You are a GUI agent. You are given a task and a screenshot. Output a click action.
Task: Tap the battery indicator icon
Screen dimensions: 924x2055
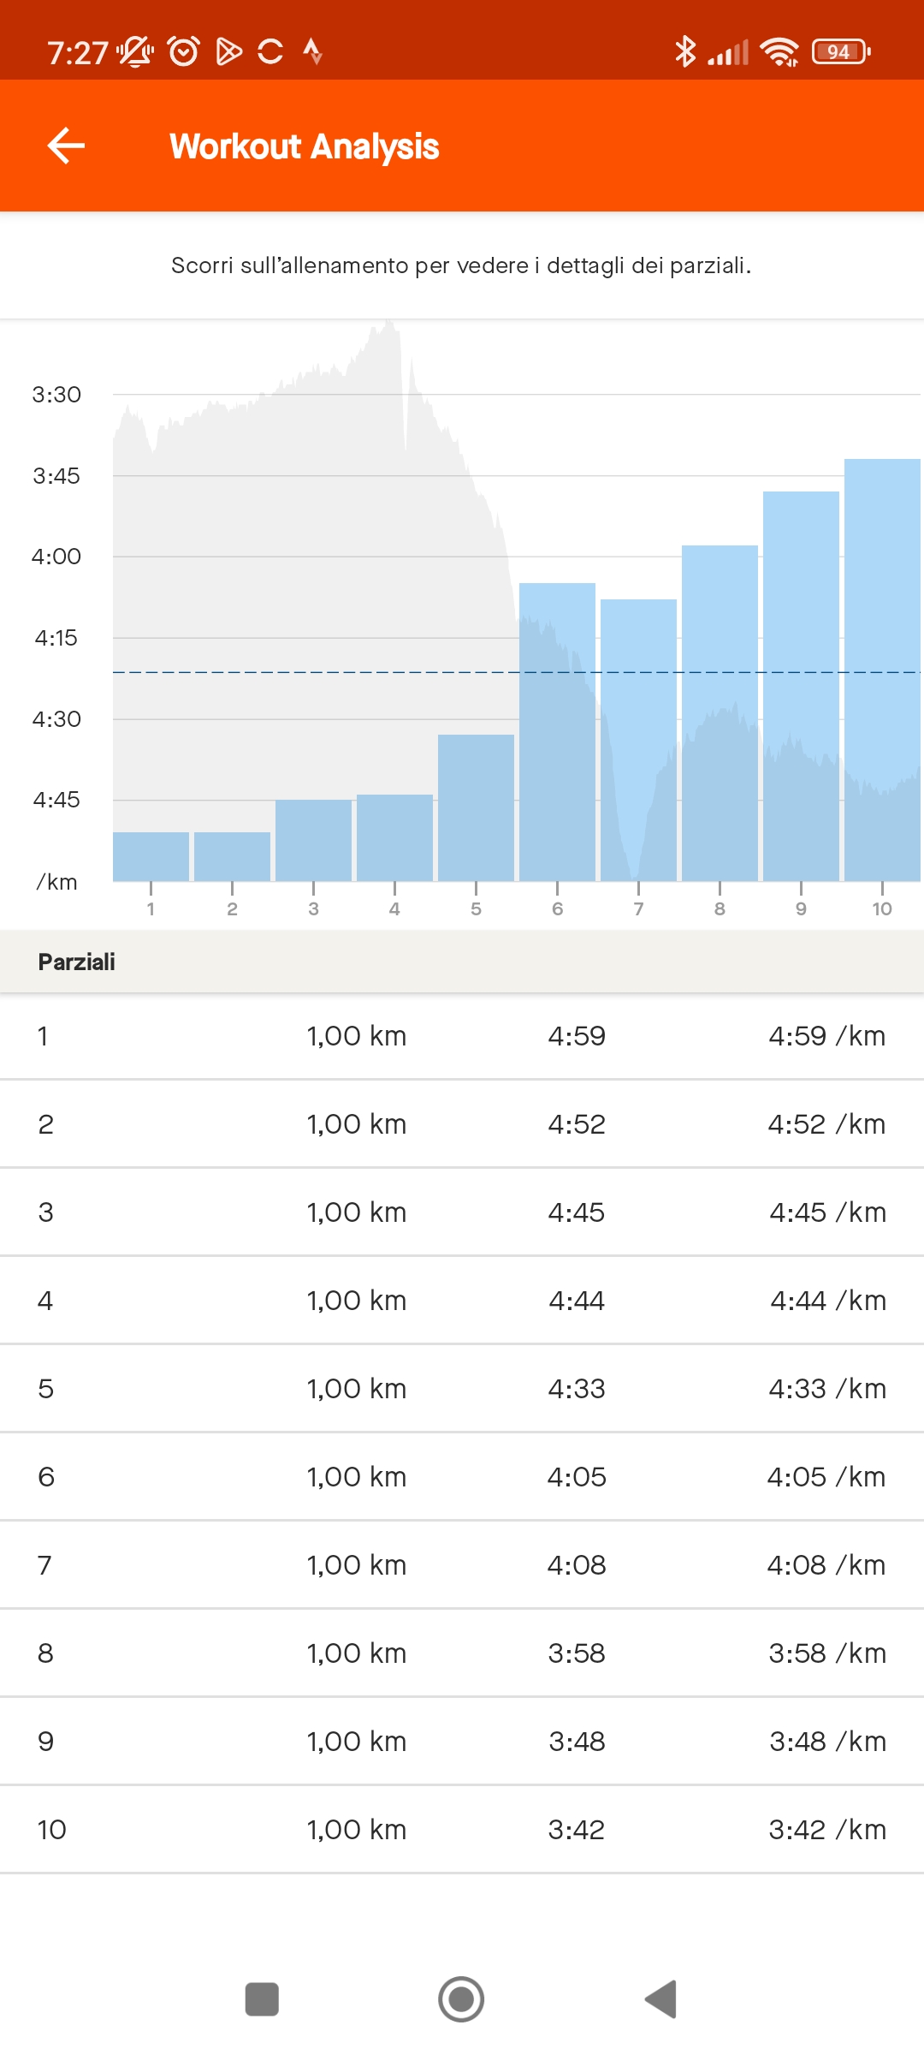[x=841, y=51]
